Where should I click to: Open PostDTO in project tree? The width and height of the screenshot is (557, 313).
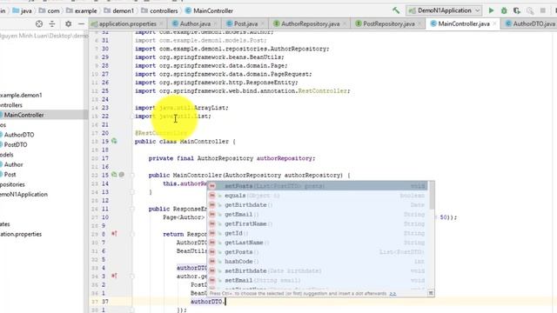(16, 145)
